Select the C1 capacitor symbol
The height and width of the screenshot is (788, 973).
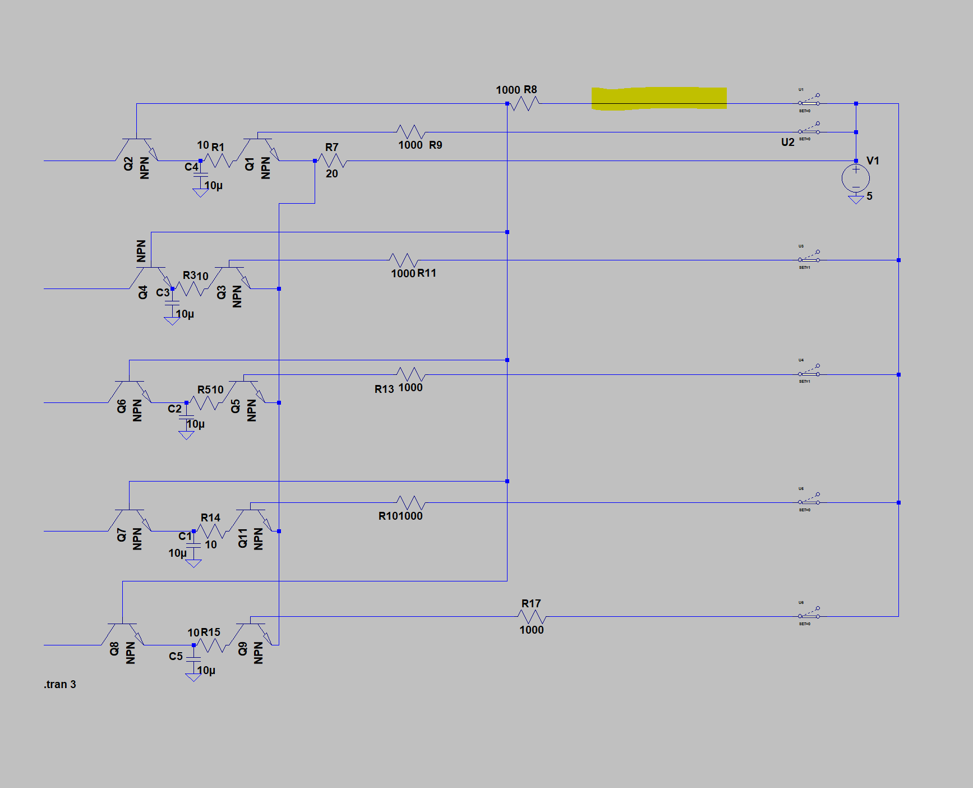(193, 545)
